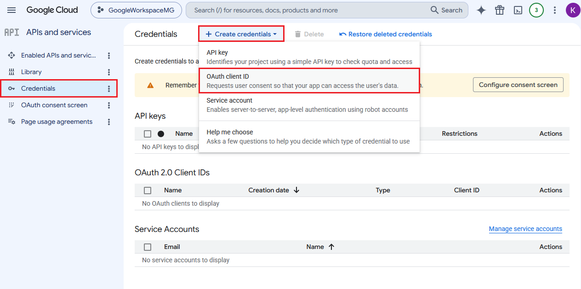The height and width of the screenshot is (289, 581).
Task: Choose OAuth client ID option
Action: (x=309, y=81)
